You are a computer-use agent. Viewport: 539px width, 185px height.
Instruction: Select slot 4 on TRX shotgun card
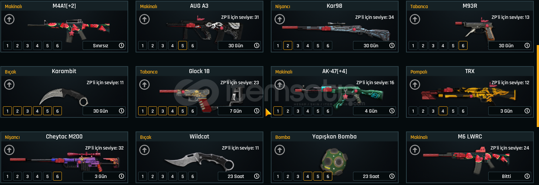click(443, 111)
